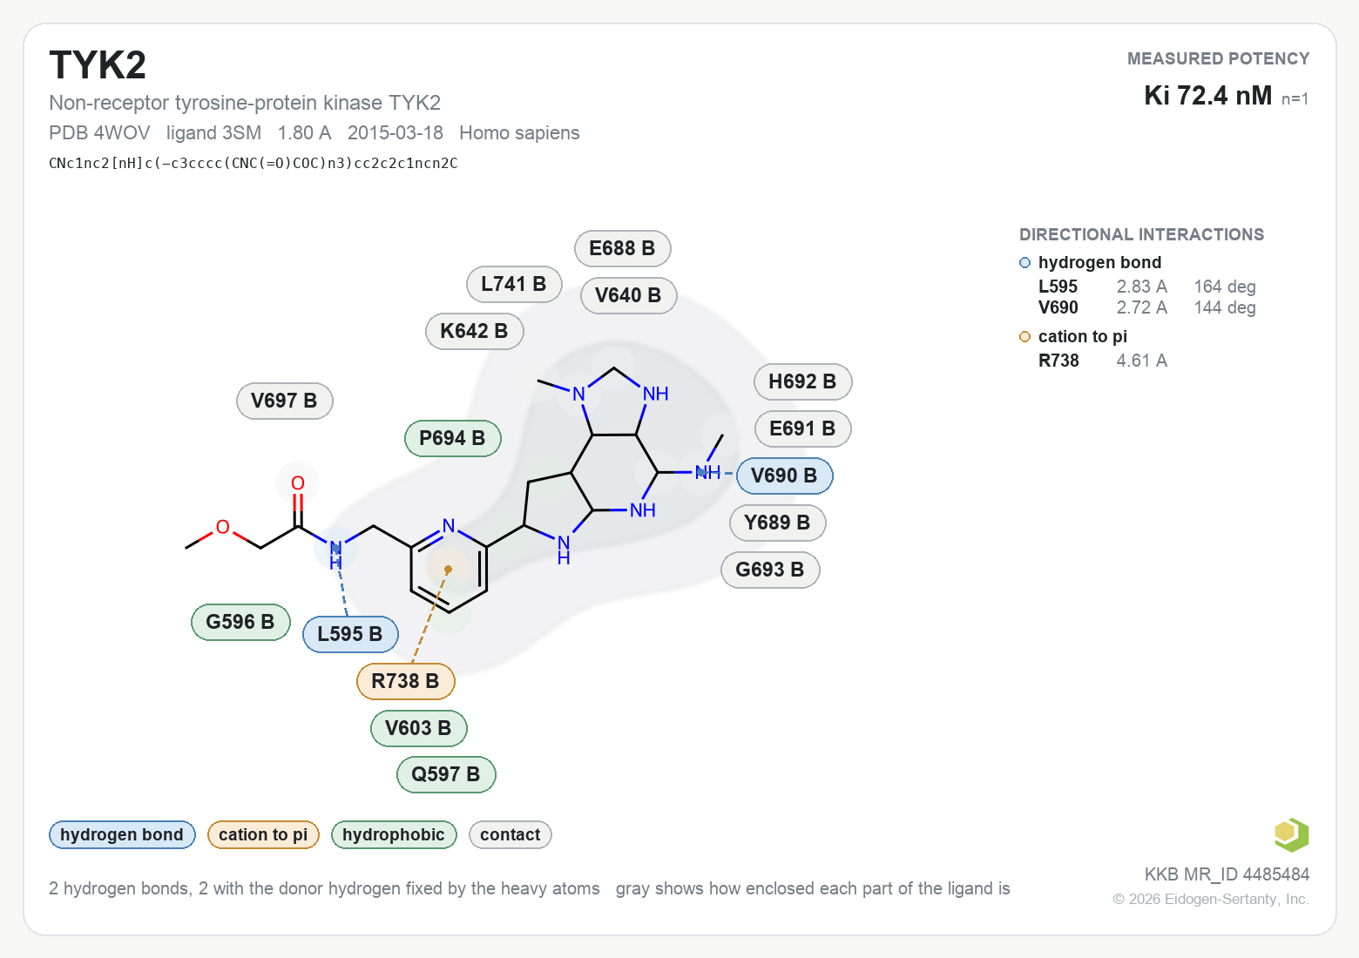Click the Homo sapiens species text

[519, 132]
